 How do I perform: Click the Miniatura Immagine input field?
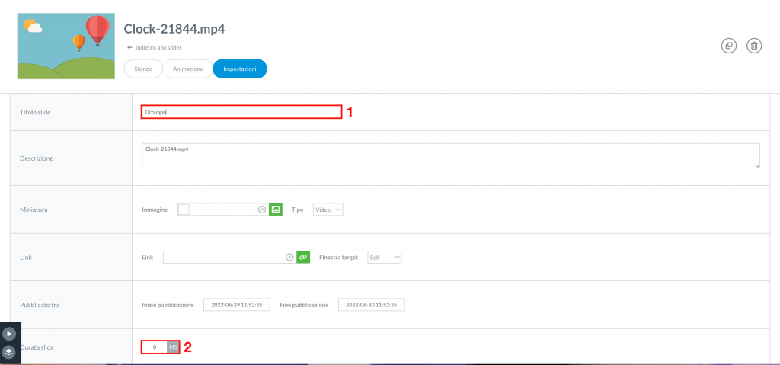[223, 210]
